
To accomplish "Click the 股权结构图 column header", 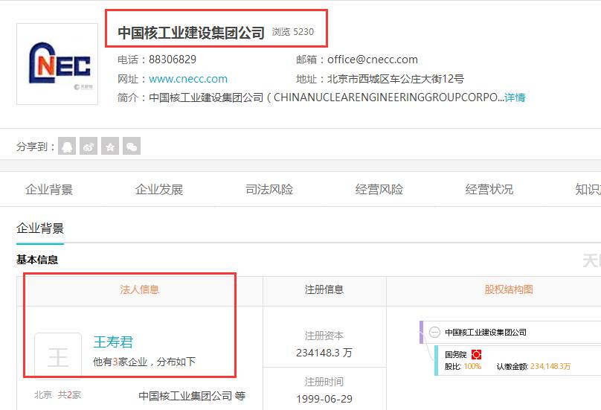I will click(509, 289).
